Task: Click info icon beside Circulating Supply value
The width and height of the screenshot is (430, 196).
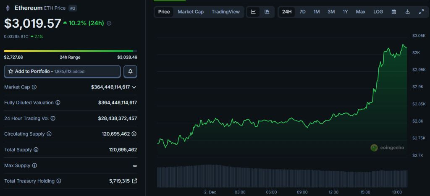Action: click(x=134, y=134)
